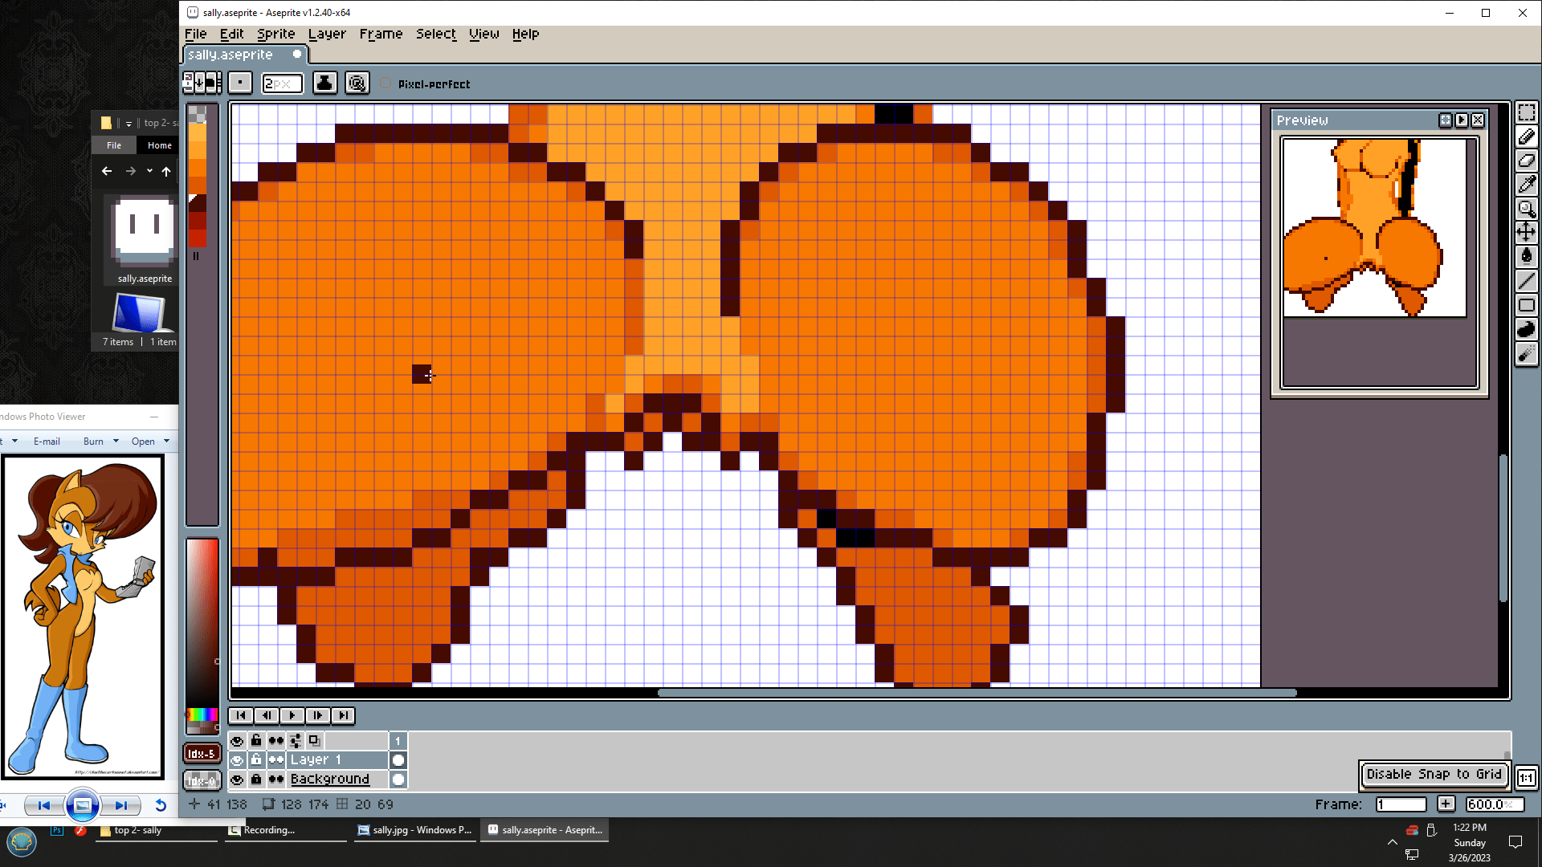
Task: Click Disable Snap to Grid button
Action: 1434,774
